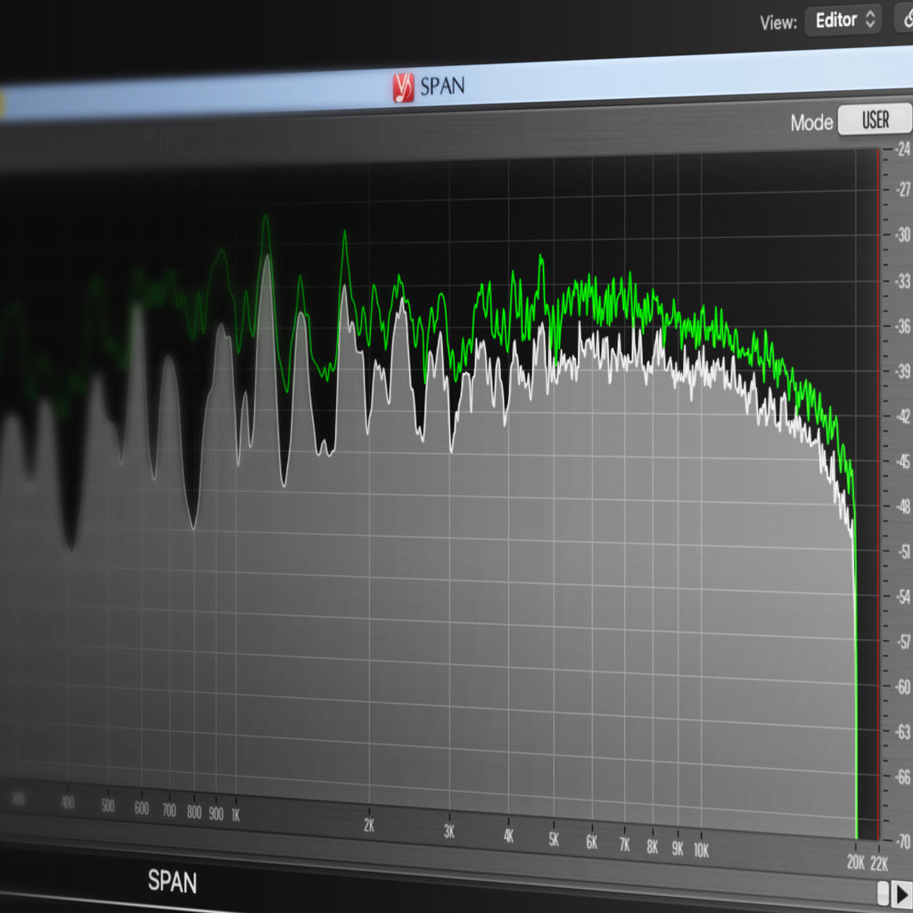Image resolution: width=913 pixels, height=913 pixels.
Task: Click the 5K frequency axis label
Action: [x=554, y=840]
